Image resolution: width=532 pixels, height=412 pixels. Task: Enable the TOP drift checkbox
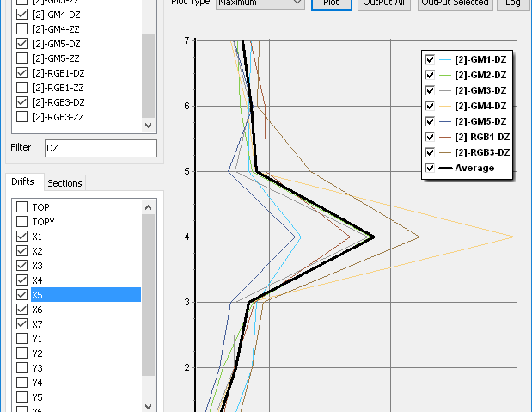pos(22,207)
